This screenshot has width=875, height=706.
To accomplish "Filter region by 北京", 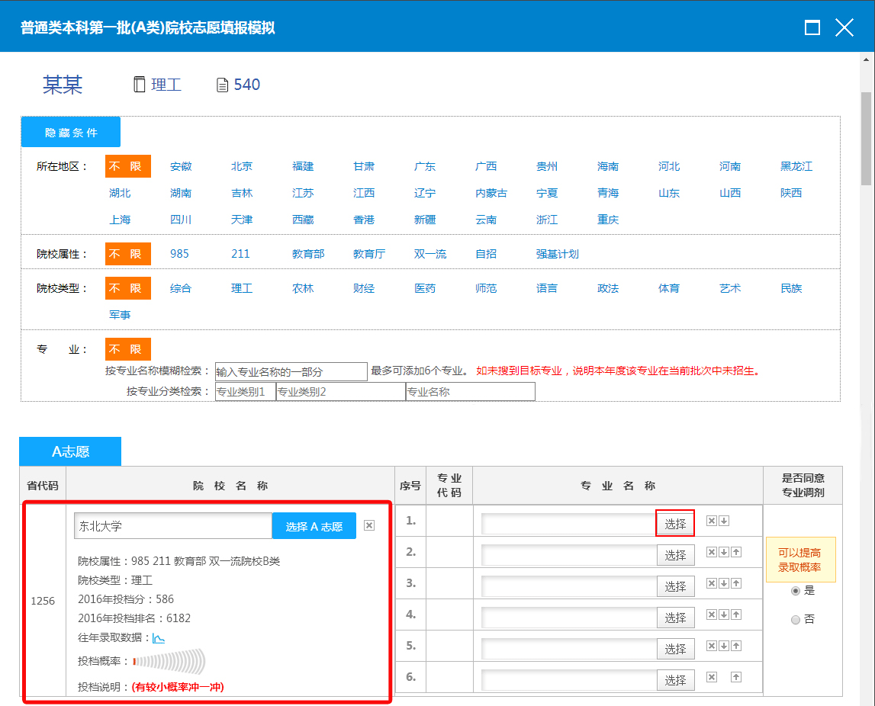I will tap(242, 166).
